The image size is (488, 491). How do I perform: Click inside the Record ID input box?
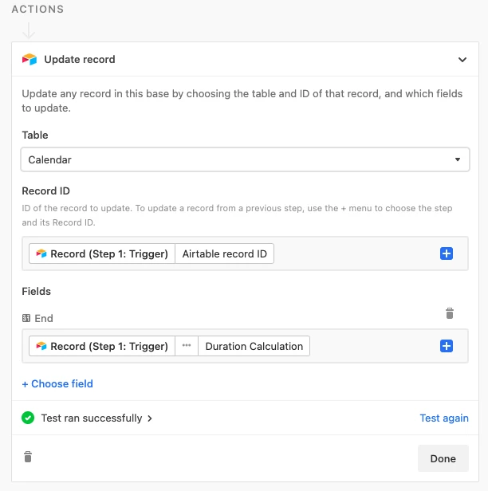pos(356,253)
